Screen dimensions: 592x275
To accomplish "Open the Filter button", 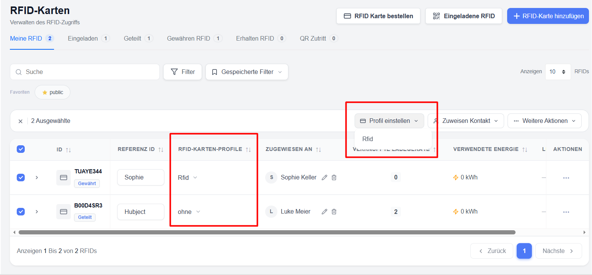I will pyautogui.click(x=183, y=72).
